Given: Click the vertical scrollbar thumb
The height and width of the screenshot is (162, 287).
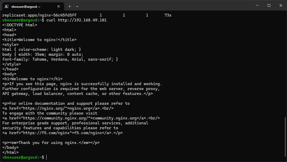Looking at the screenshot, I should coord(285,137).
